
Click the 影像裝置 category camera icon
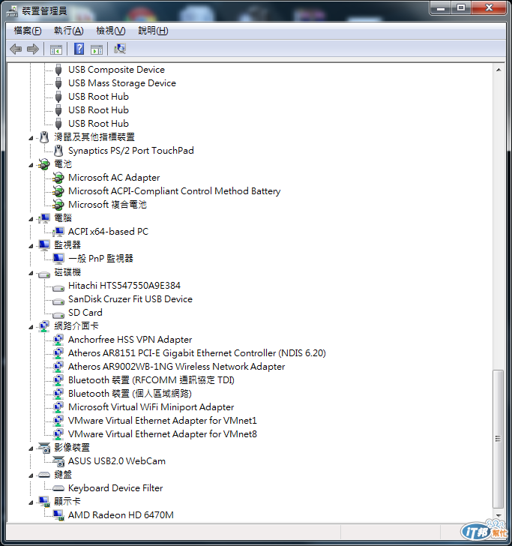click(x=44, y=448)
